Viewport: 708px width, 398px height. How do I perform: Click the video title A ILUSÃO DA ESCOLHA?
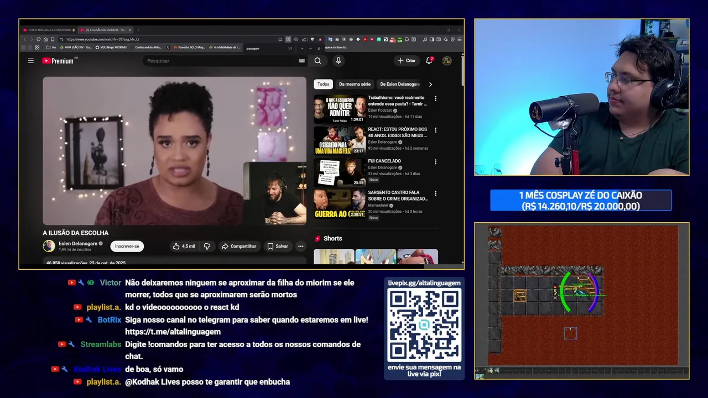76,233
